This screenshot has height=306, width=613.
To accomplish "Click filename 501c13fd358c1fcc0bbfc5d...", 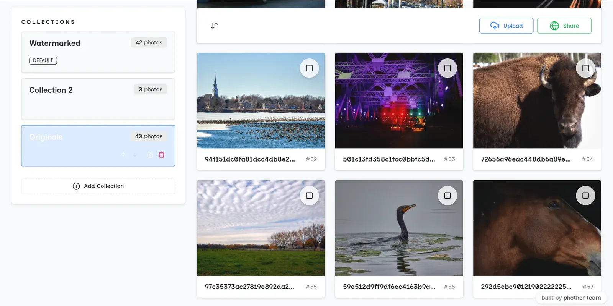I will 389,159.
